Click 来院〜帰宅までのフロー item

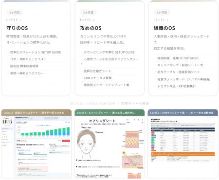pos(27,73)
